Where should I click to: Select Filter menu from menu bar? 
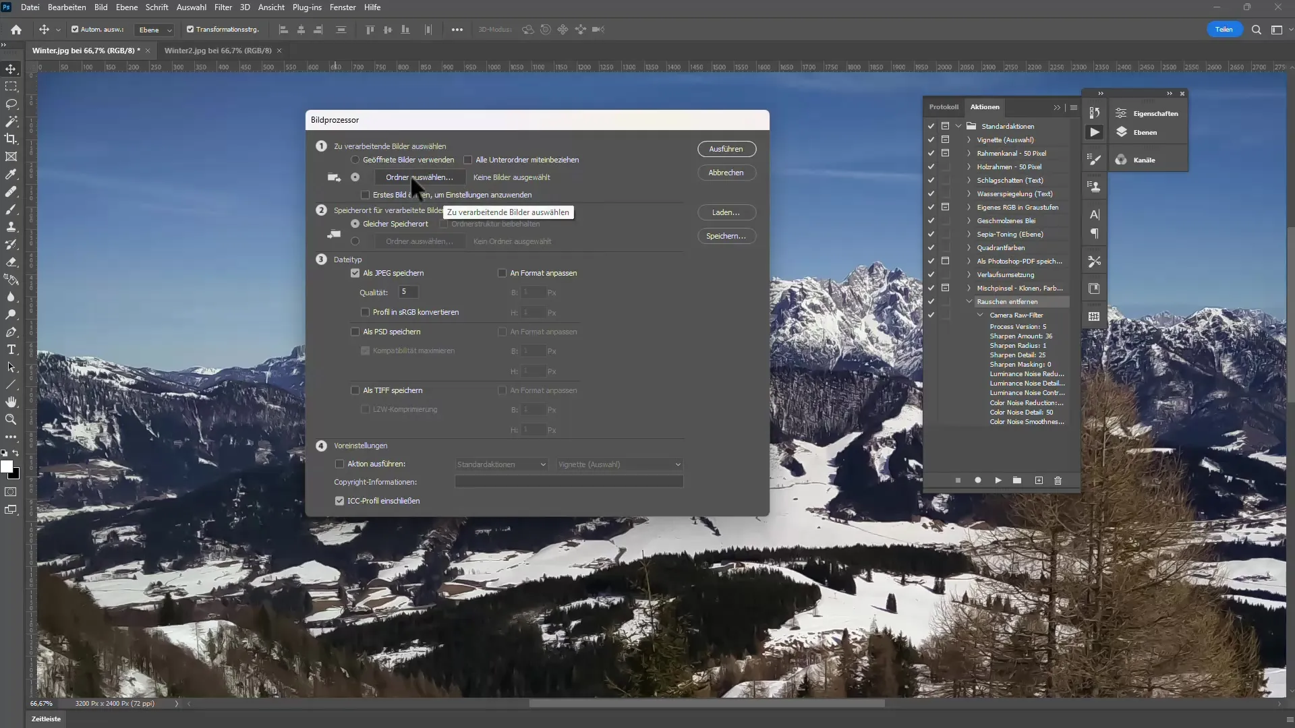[x=223, y=7]
